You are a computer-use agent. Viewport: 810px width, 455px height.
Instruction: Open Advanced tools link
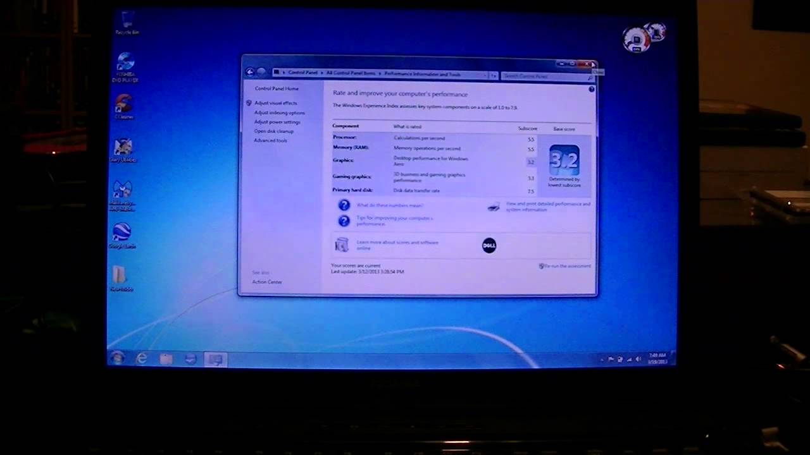(270, 140)
